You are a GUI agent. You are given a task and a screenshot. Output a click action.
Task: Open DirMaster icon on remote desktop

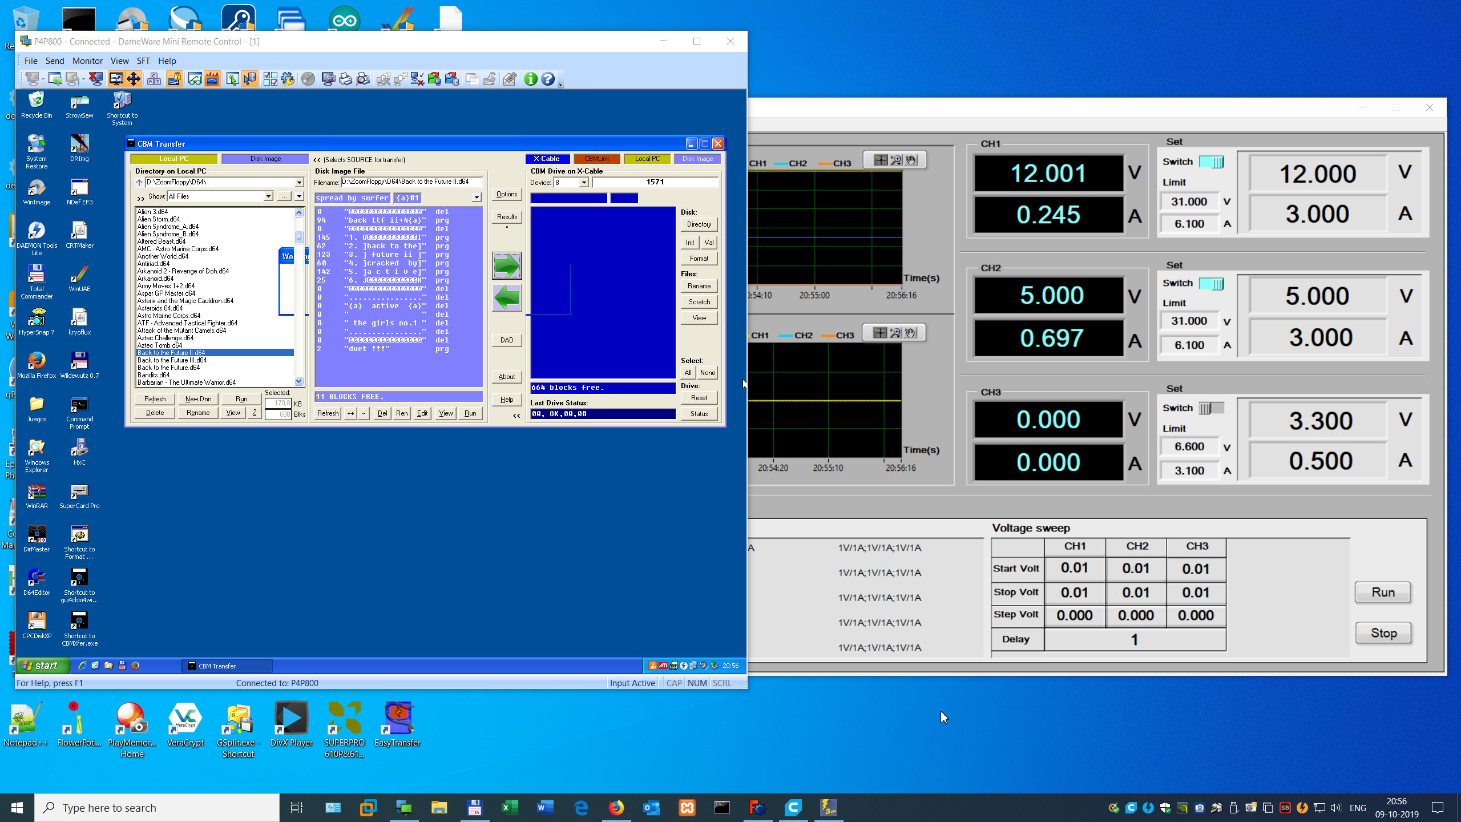coord(37,539)
